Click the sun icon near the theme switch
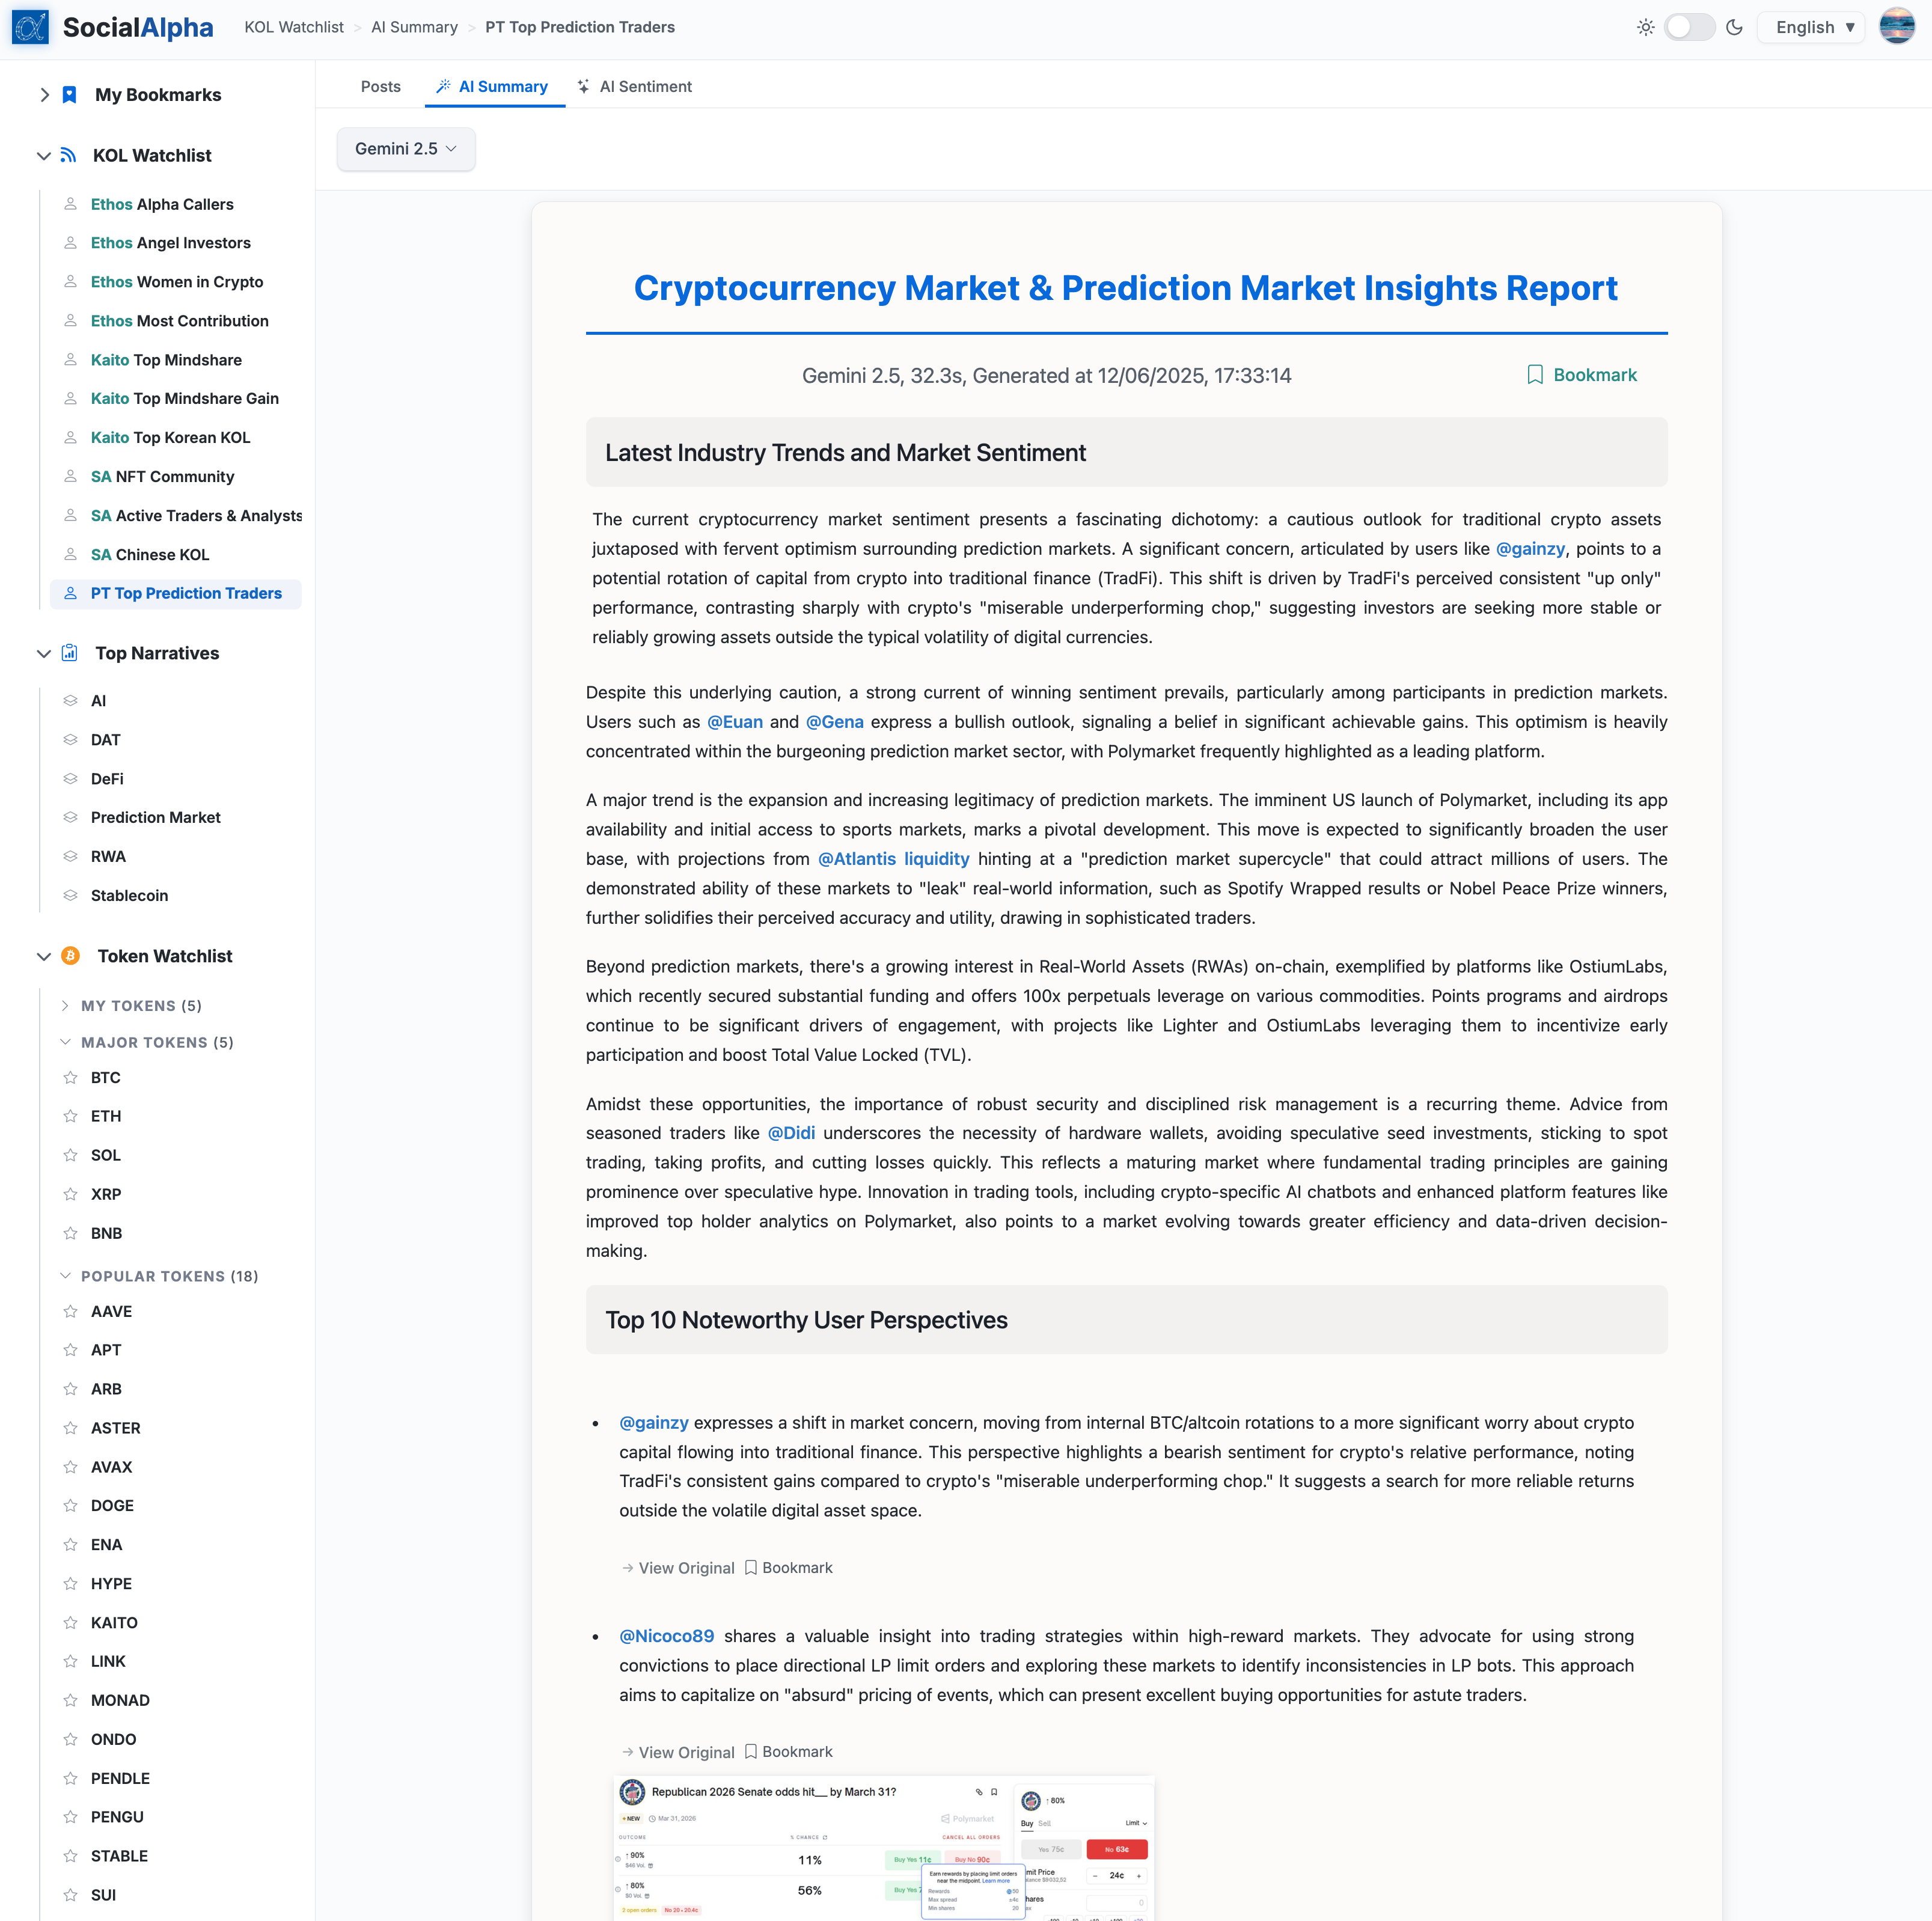This screenshot has height=1921, width=1932. point(1645,27)
